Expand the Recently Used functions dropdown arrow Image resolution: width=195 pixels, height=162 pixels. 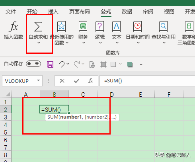(x=67, y=43)
